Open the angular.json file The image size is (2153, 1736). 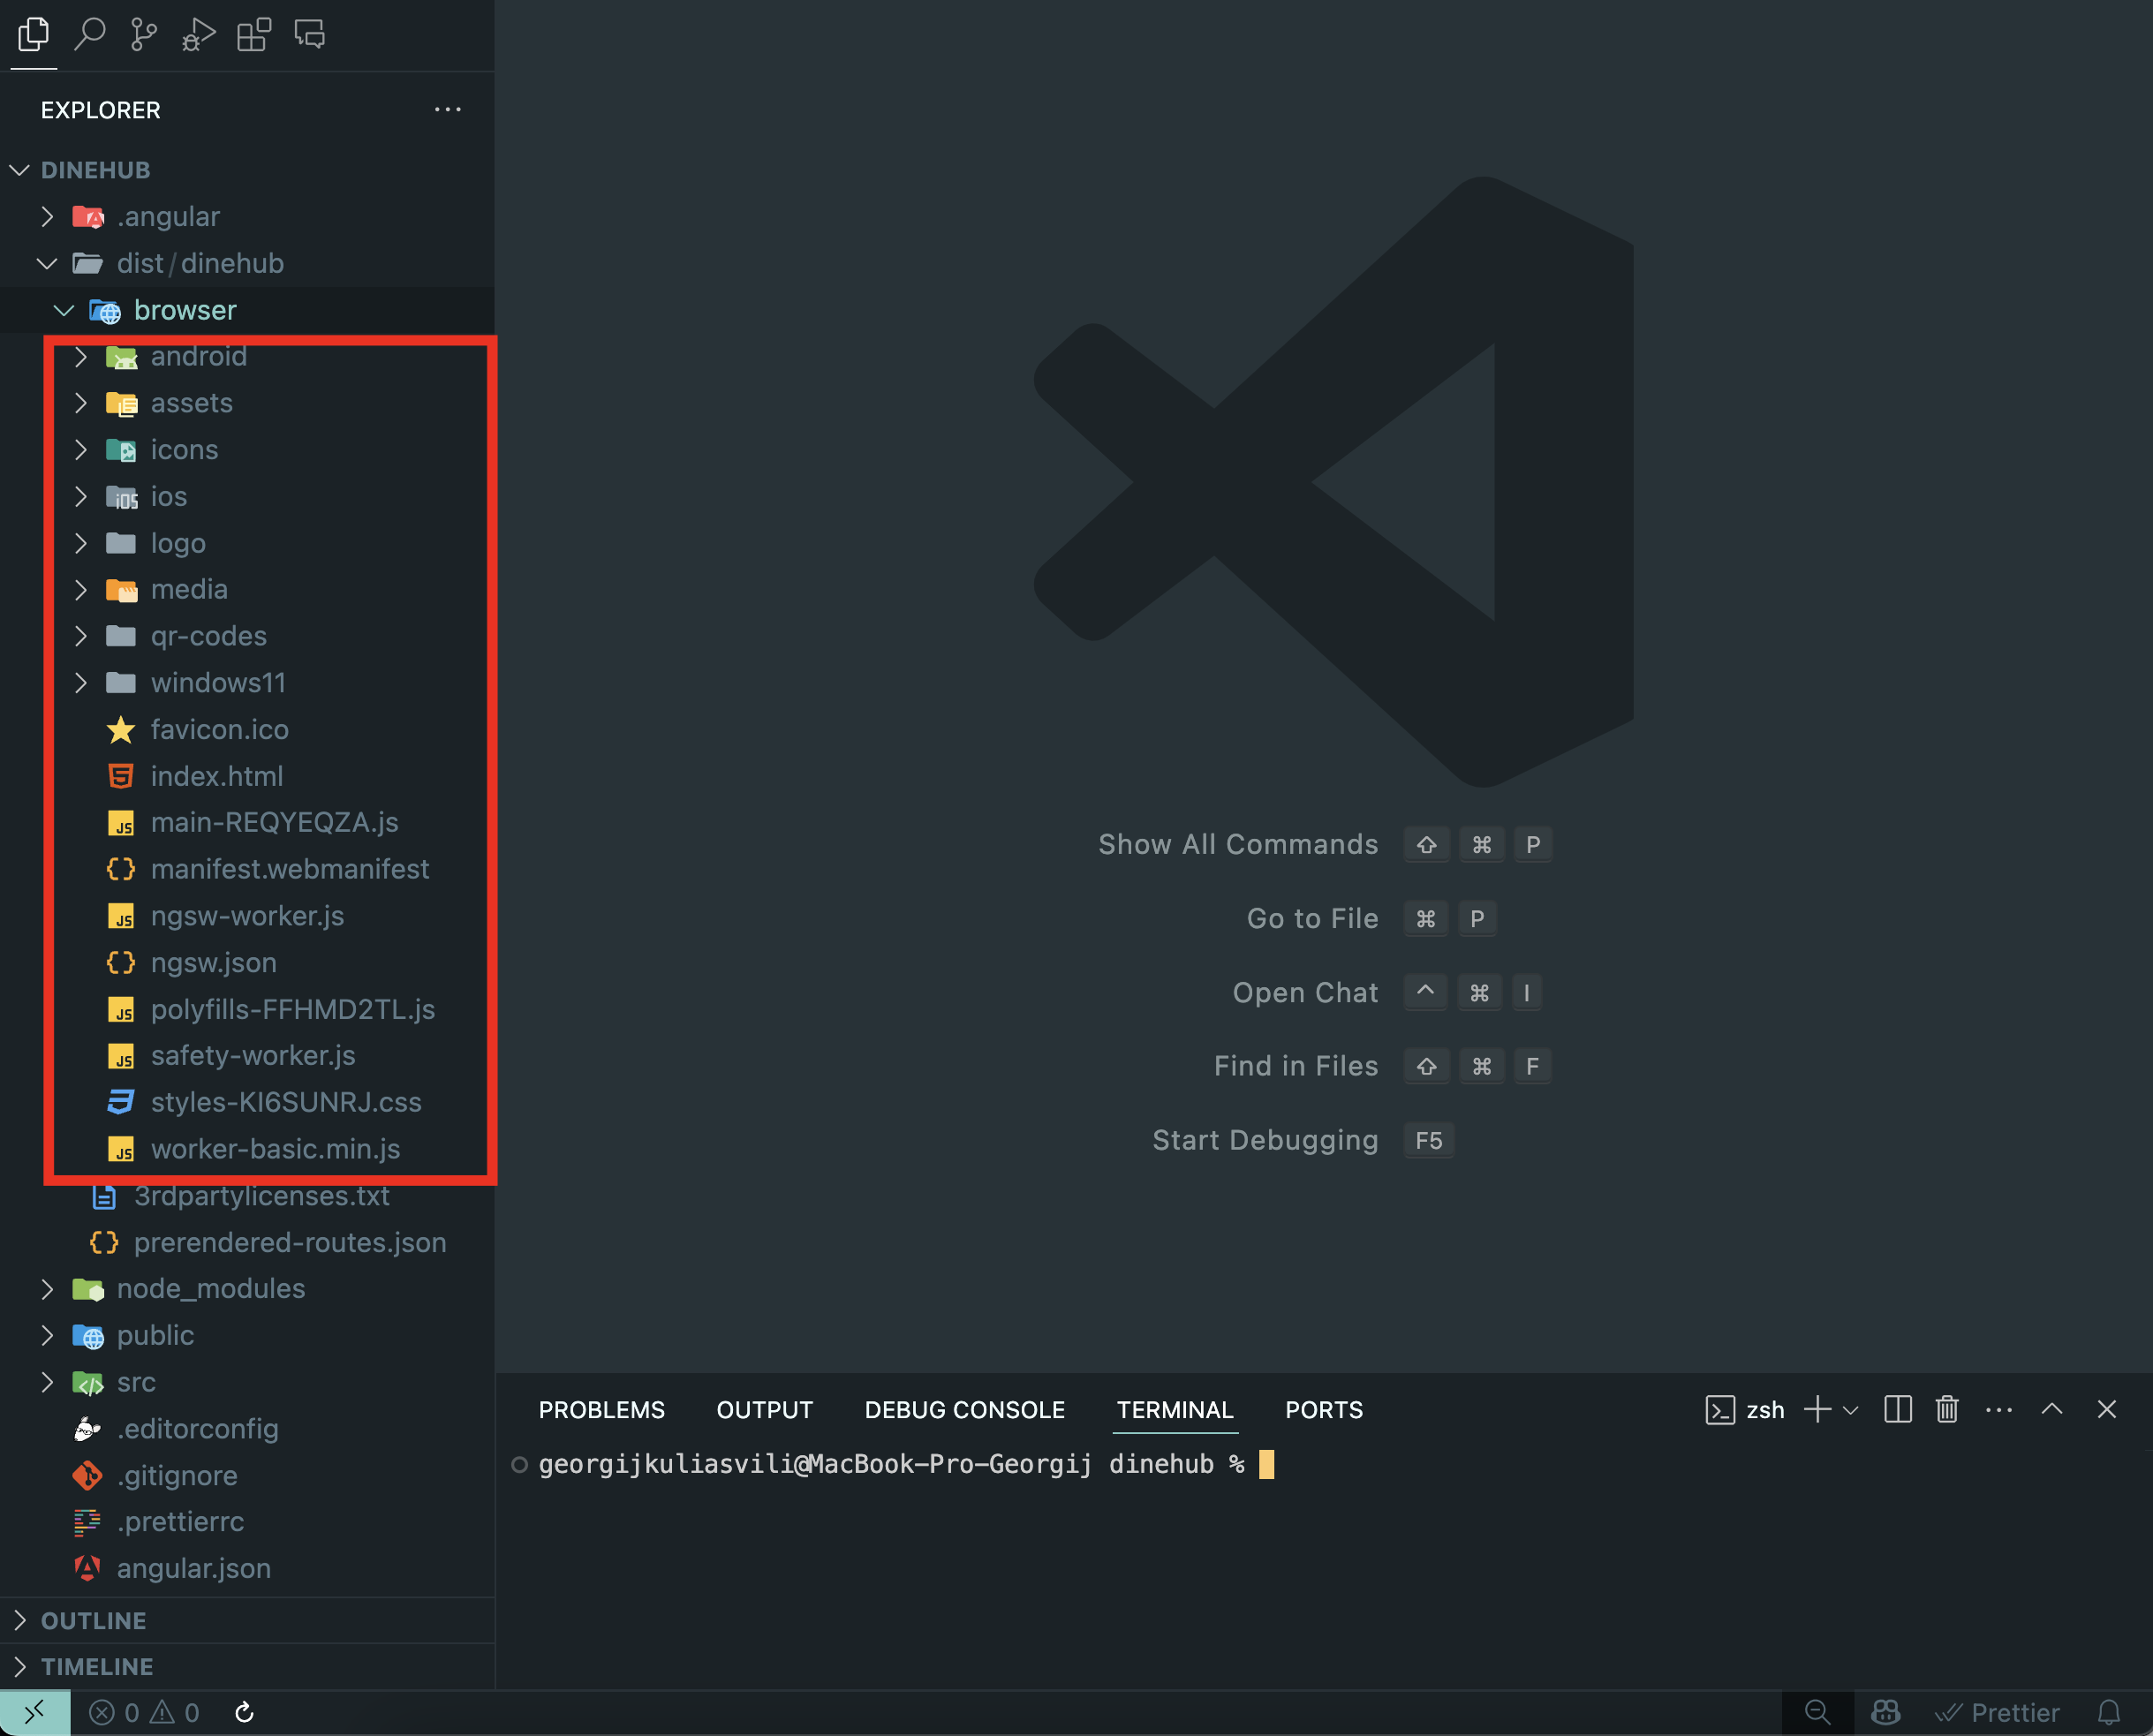click(x=247, y=1568)
